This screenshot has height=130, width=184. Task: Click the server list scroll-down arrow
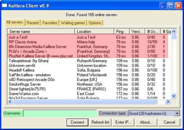(x=174, y=96)
